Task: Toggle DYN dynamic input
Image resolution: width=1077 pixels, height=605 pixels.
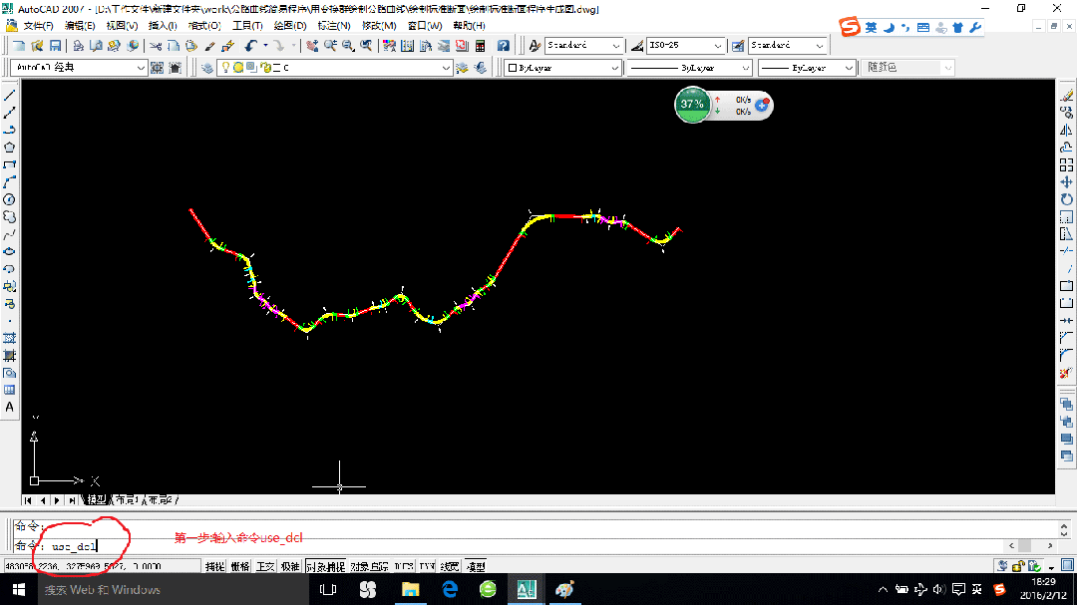Action: click(x=427, y=566)
